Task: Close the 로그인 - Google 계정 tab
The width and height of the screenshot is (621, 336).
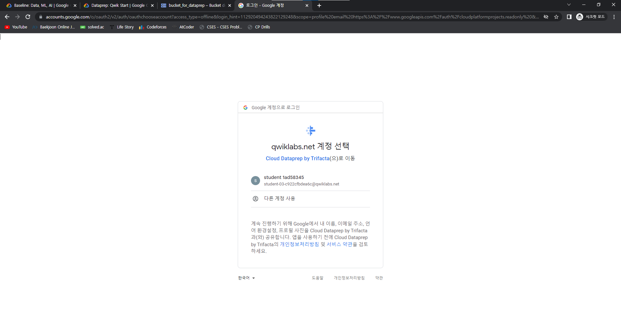Action: tap(307, 5)
